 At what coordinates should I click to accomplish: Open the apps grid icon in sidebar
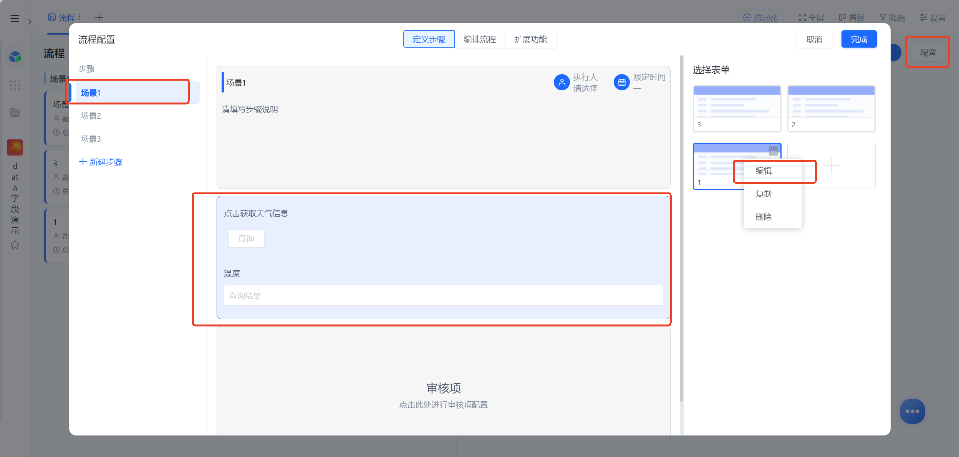[x=15, y=85]
